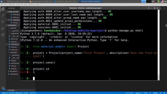The height and width of the screenshot is (94, 167).
Task: Open the Search view in the activity bar
Action: click(x=3, y=15)
